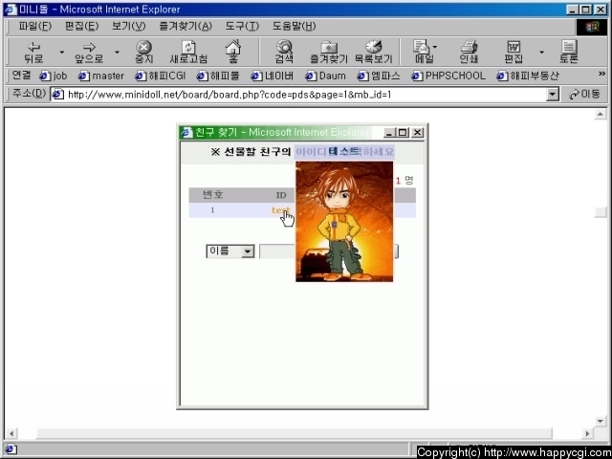
Task: Click the Edit (편집) toolbar icon
Action: pos(514,53)
